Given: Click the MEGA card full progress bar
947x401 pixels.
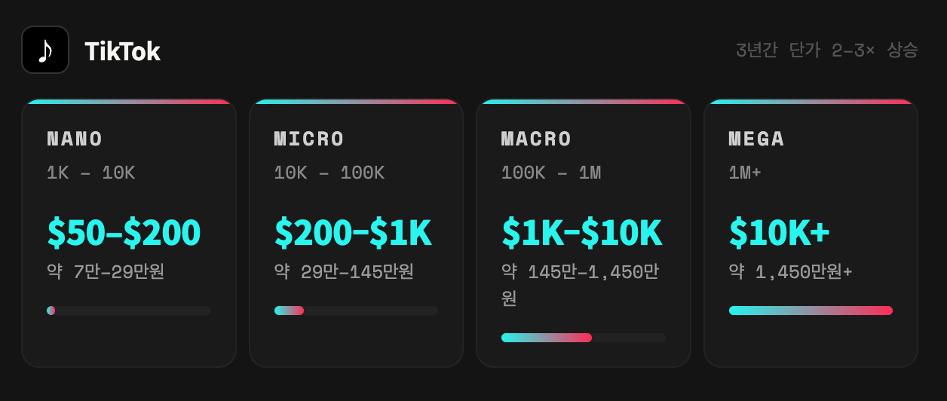Looking at the screenshot, I should pos(811,311).
